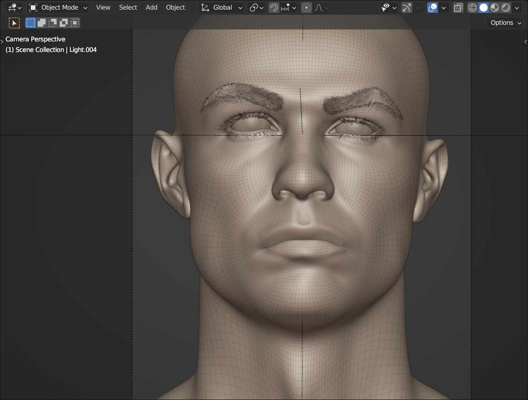Open the View menu
This screenshot has height=400, width=528.
coord(103,7)
